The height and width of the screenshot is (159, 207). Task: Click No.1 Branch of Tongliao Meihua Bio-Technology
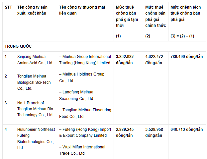[x=36, y=109]
